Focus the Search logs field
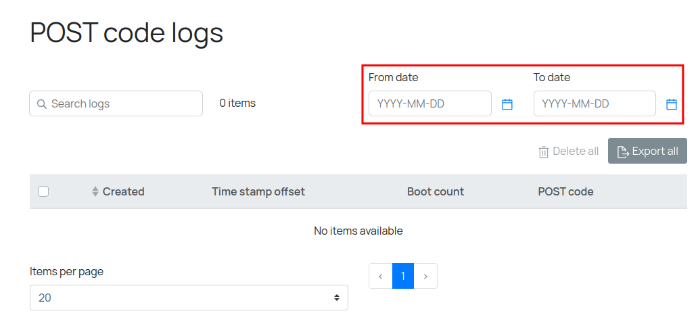698x328 pixels. [x=122, y=104]
